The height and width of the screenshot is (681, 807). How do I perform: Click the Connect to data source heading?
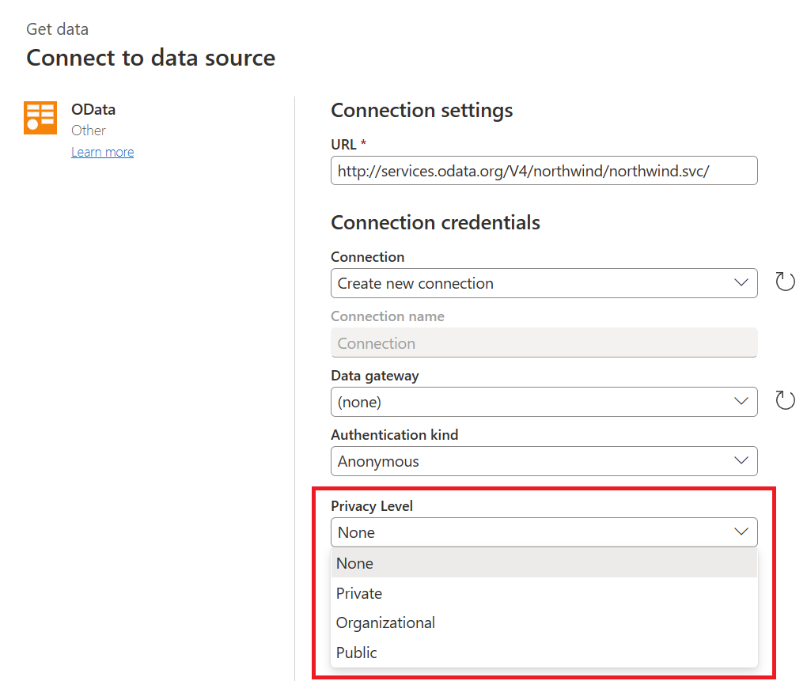(150, 57)
